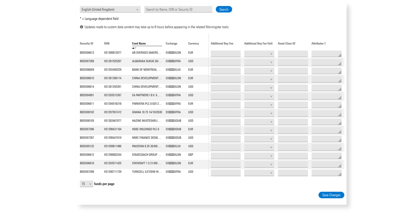This screenshot has width=415, height=212.
Task: Click the resize handle on the B0EDI06613 Attributes 1 field
Action: [340, 55]
